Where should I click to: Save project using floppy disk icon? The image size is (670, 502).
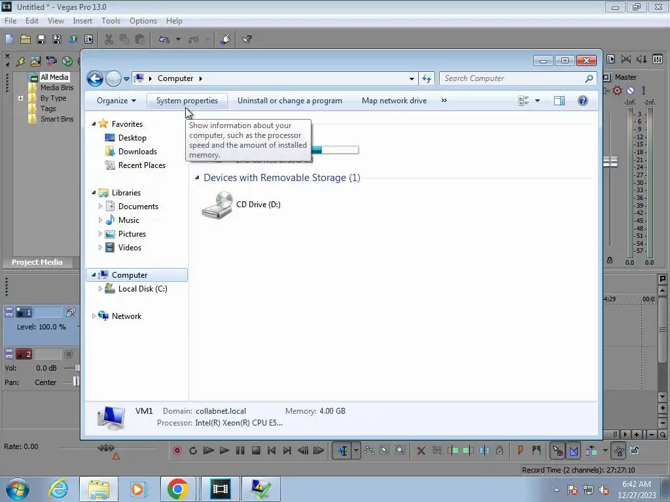(x=41, y=39)
